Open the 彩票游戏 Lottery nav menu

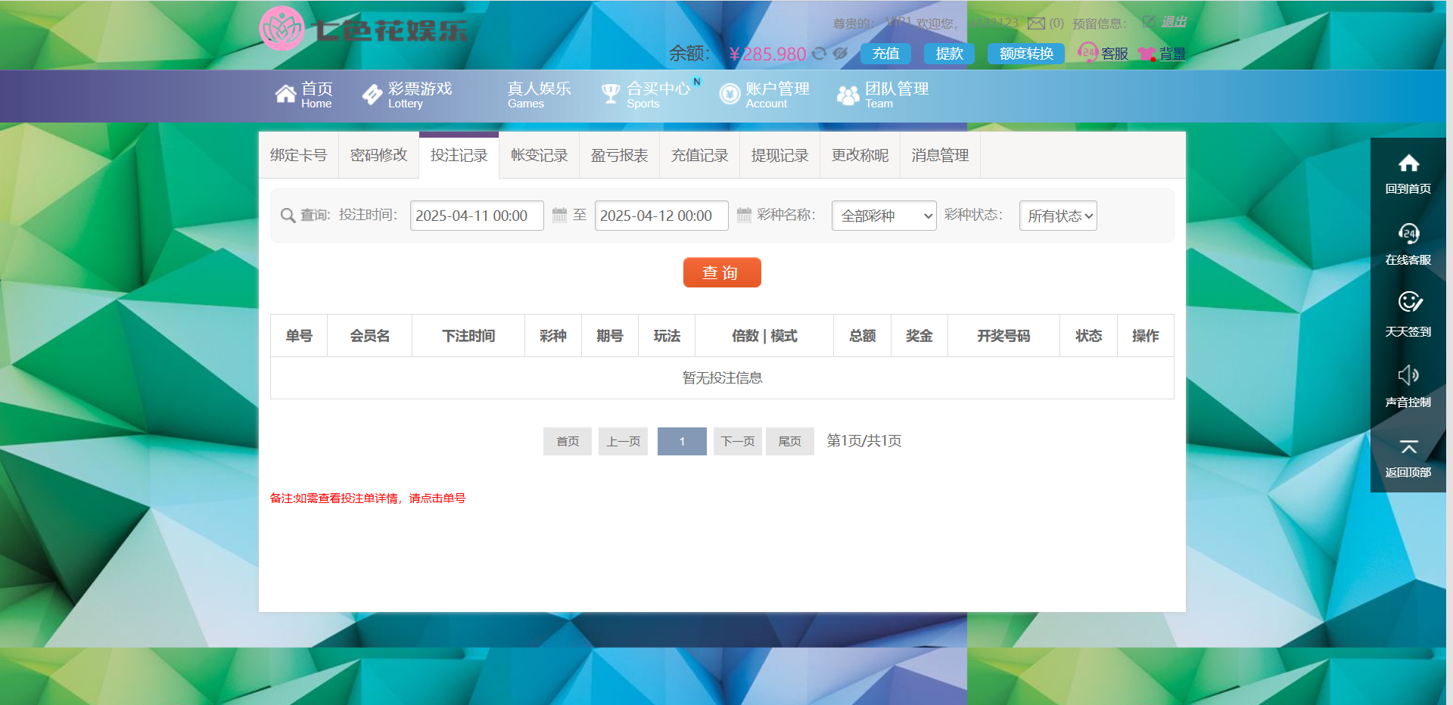click(408, 95)
